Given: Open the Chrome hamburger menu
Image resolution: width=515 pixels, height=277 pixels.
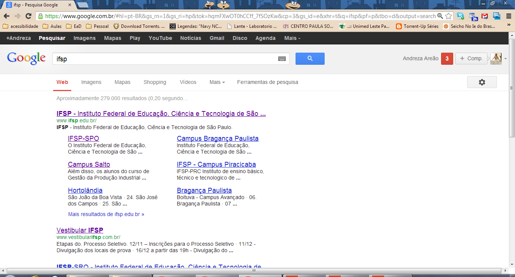Looking at the screenshot, I should pos(508,16).
